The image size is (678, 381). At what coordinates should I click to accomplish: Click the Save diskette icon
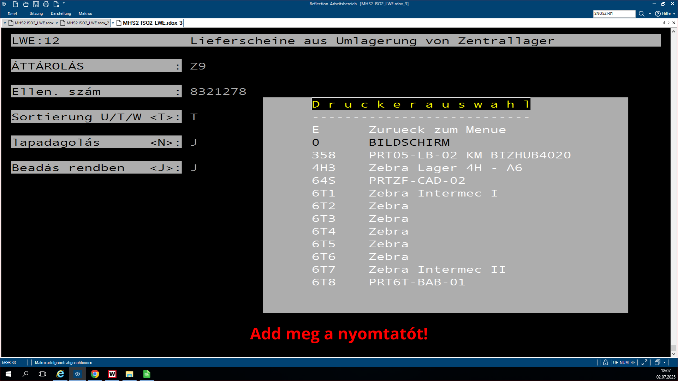36,4
